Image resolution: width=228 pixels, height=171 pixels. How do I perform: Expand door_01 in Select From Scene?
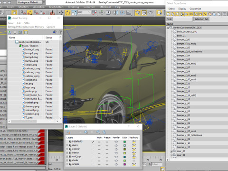(x=171, y=155)
